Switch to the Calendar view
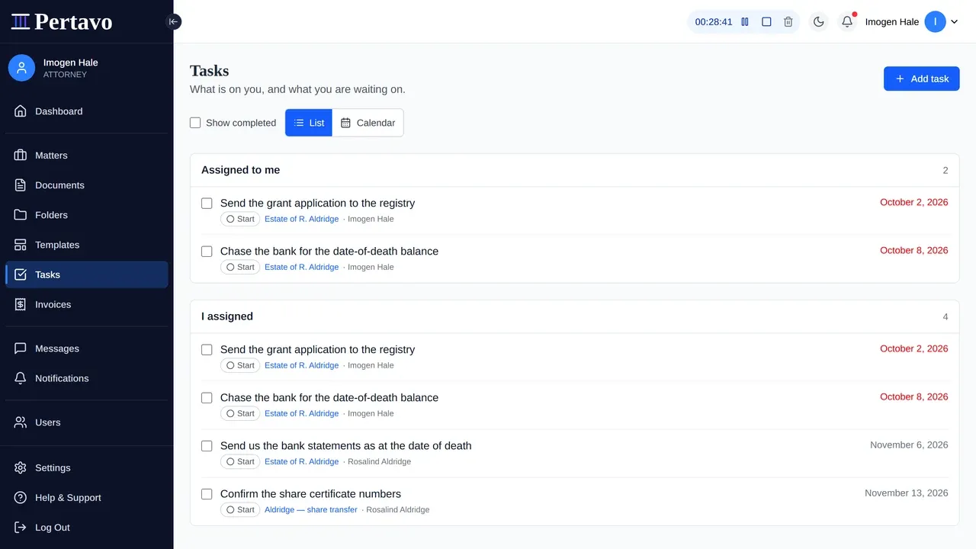The height and width of the screenshot is (549, 976). point(368,123)
